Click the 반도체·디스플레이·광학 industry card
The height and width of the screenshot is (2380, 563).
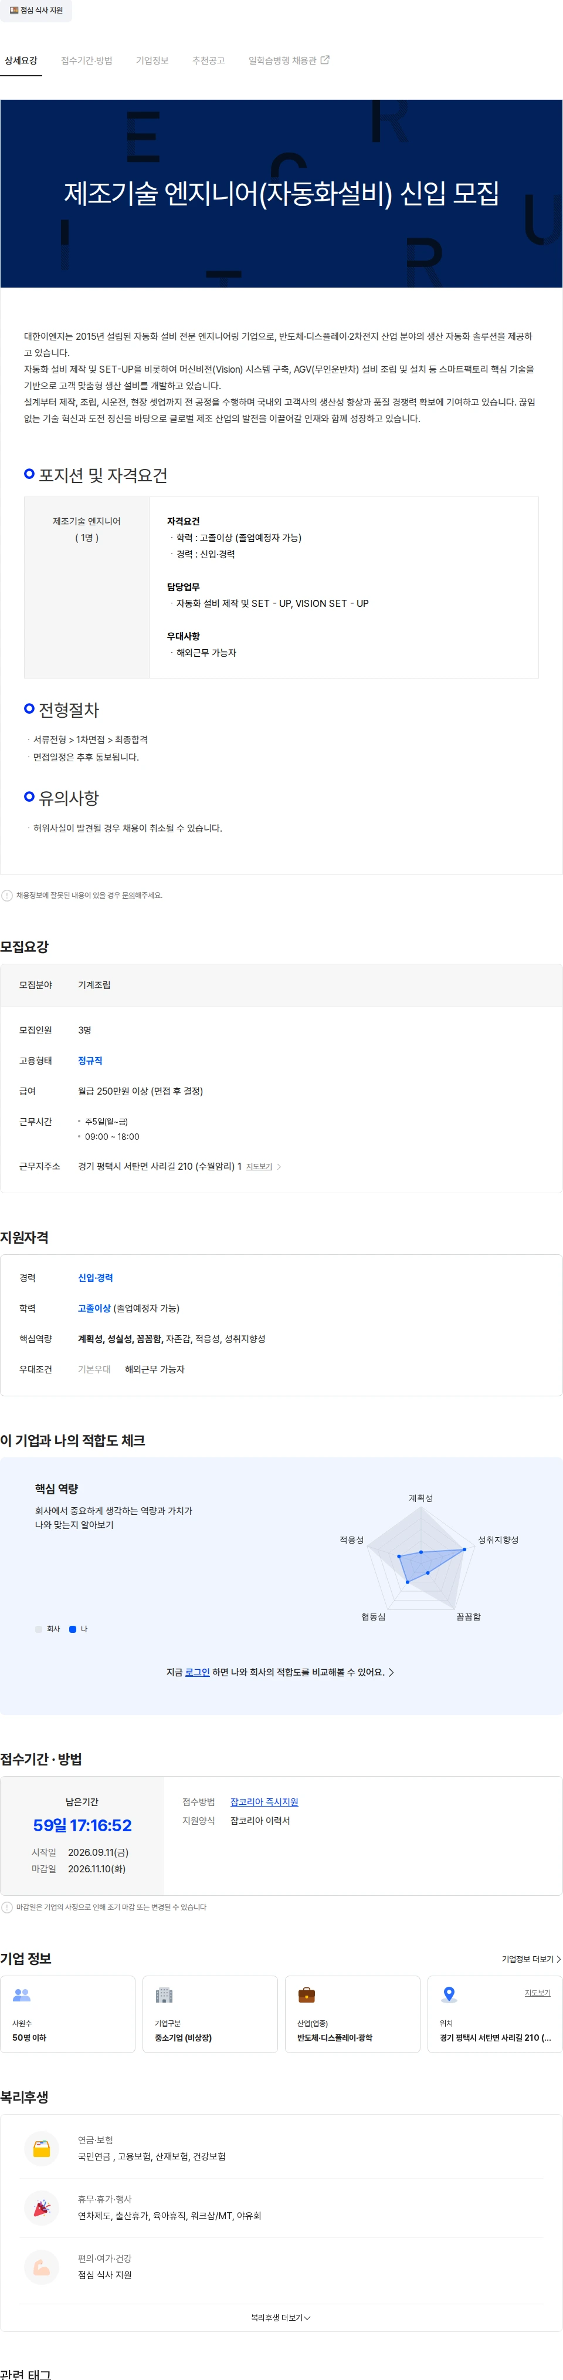click(352, 2014)
